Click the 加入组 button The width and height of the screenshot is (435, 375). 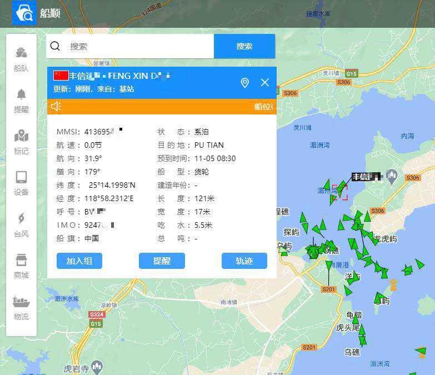tap(79, 261)
